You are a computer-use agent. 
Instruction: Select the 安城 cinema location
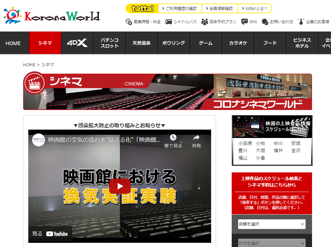296,143
